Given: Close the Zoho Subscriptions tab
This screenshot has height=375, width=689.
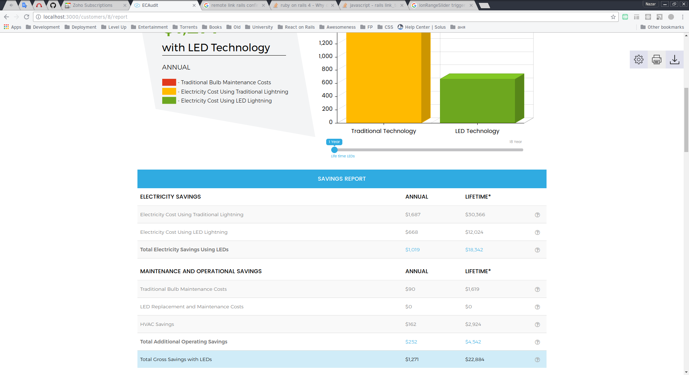Looking at the screenshot, I should pyautogui.click(x=125, y=5).
